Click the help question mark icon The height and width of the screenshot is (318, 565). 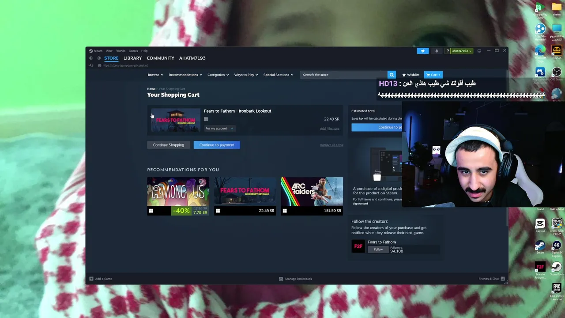point(448,51)
